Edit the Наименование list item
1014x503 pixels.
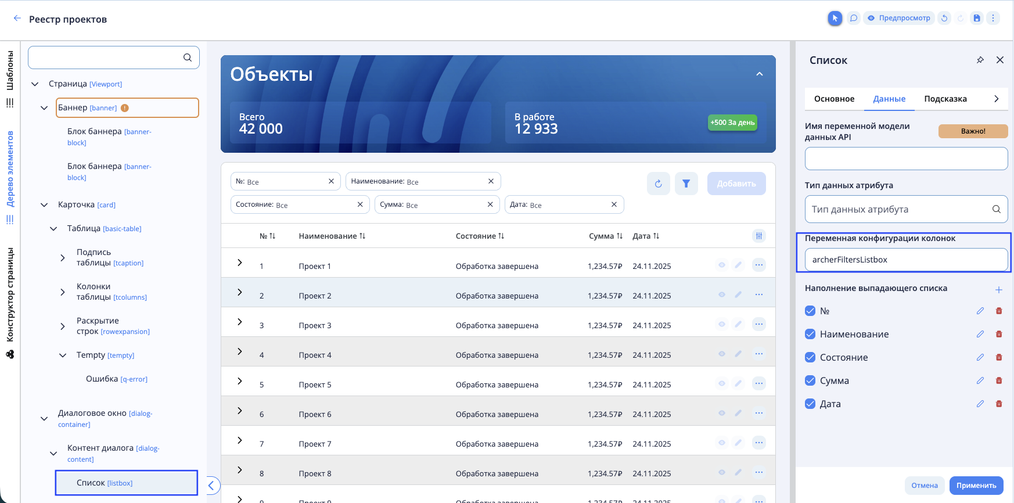point(980,334)
